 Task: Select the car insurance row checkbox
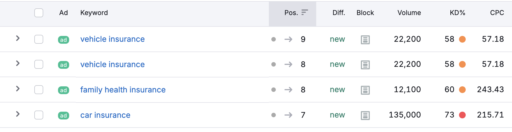pyautogui.click(x=39, y=115)
